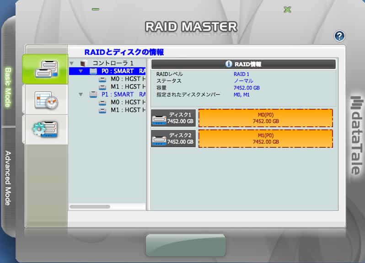Open the event log and schedule sidebar icon

click(x=46, y=100)
